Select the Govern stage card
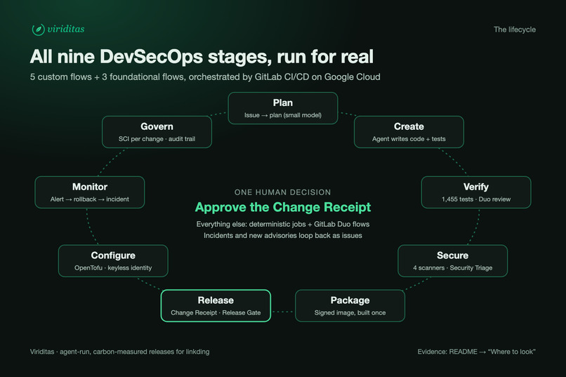The height and width of the screenshot is (377, 566). tap(157, 132)
